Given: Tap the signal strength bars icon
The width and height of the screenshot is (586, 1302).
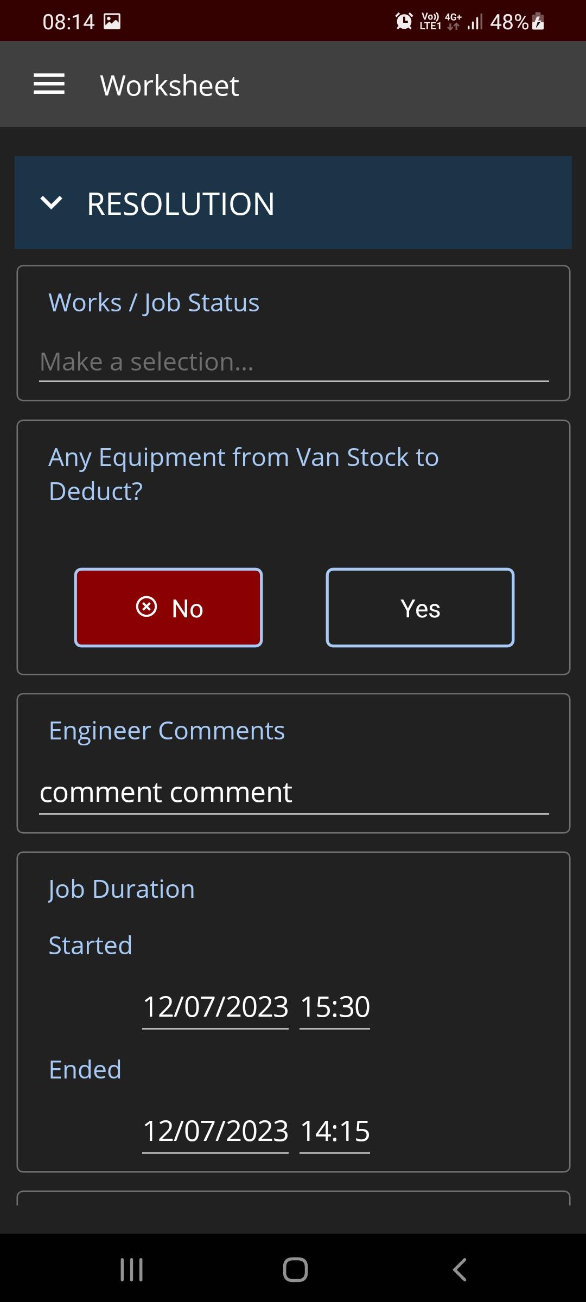Looking at the screenshot, I should (475, 22).
